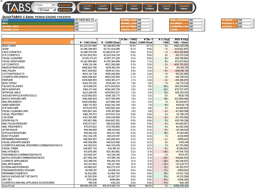Select the "$ - CURR 52wk" column header
The image size is (261, 190).
[109, 41]
